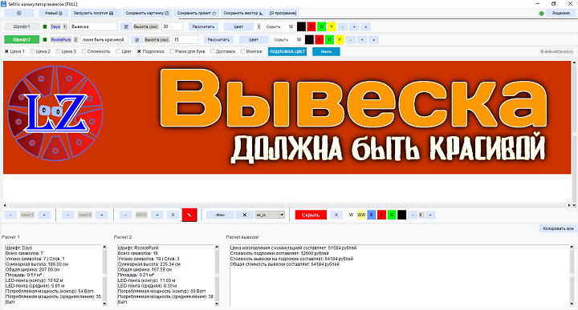Viewport: 578px width, 310px height.
Task: Pick white W swatch in the first text row
Action: pos(291,26)
